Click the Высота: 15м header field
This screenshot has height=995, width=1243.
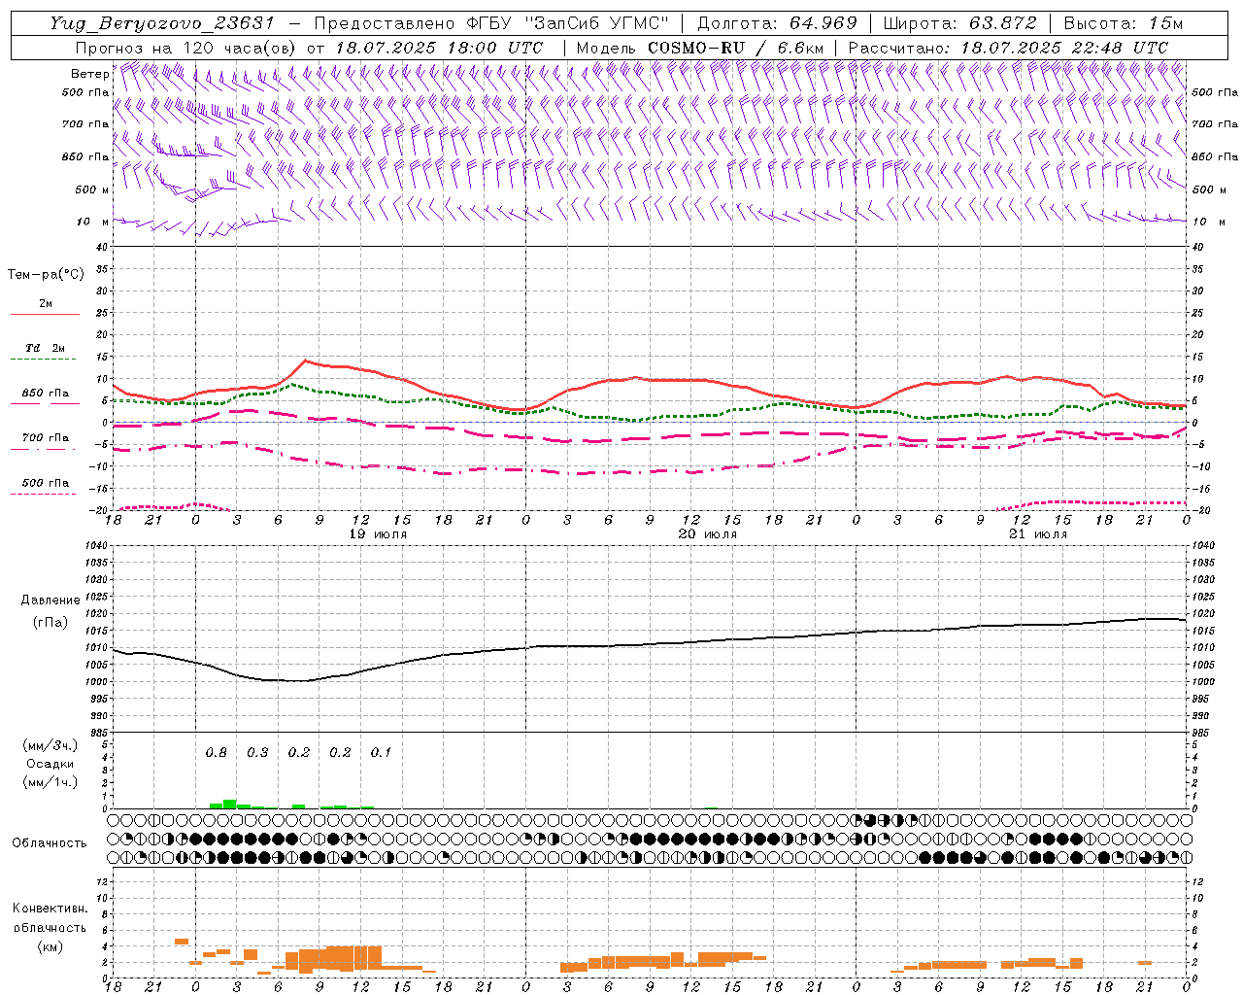(x=1124, y=23)
